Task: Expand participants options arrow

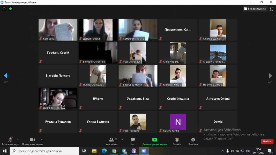Action: coord(122,139)
